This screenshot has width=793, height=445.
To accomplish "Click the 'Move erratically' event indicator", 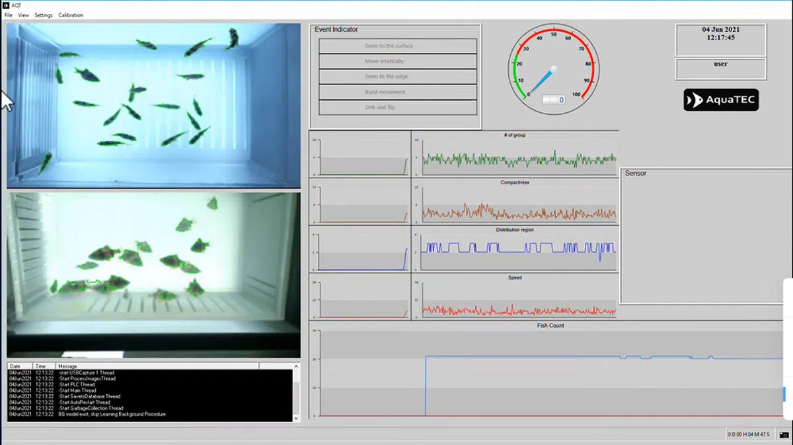I will coord(397,61).
